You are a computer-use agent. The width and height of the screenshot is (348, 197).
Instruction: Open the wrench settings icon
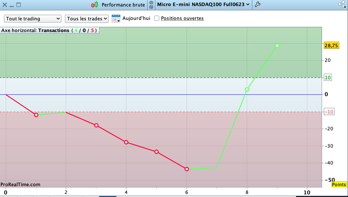pyautogui.click(x=258, y=4)
